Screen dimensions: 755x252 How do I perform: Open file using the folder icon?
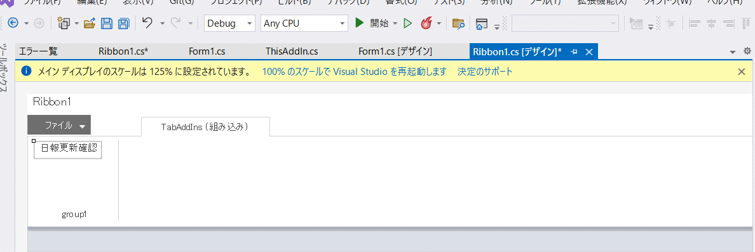90,23
